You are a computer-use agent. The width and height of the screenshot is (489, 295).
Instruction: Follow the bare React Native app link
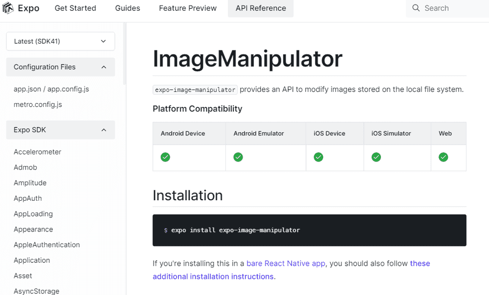pos(286,264)
